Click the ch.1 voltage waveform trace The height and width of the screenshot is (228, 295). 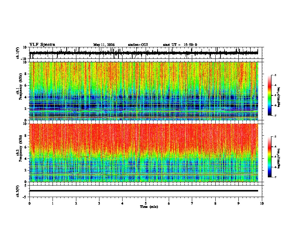tap(143, 53)
